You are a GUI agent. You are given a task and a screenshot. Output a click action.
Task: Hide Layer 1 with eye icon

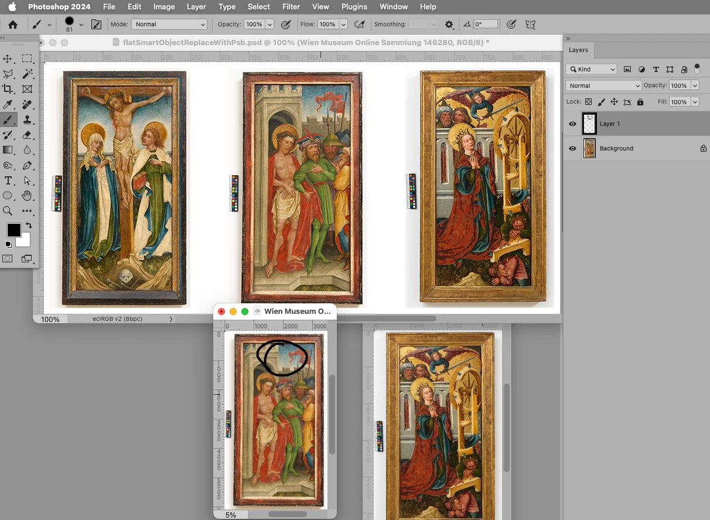click(x=573, y=124)
